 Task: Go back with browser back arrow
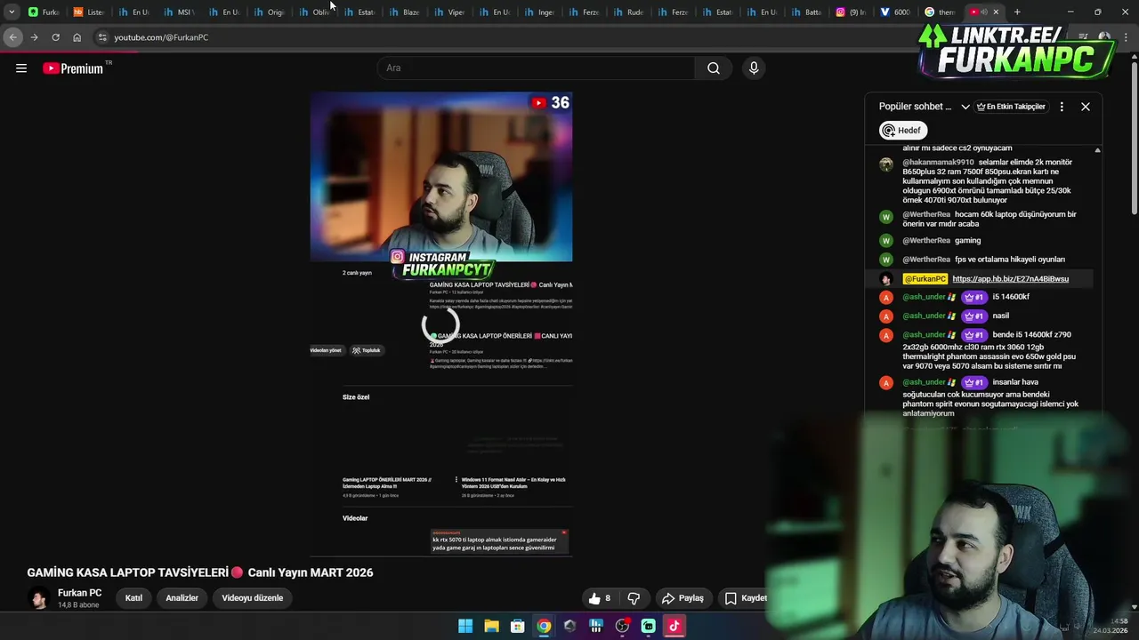tap(12, 37)
